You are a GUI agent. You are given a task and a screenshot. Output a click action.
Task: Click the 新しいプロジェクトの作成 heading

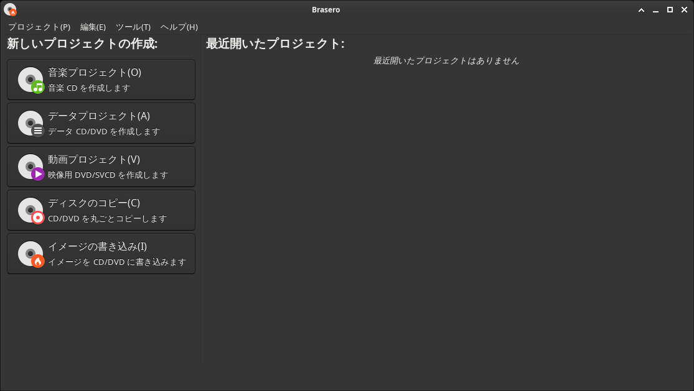tap(82, 44)
